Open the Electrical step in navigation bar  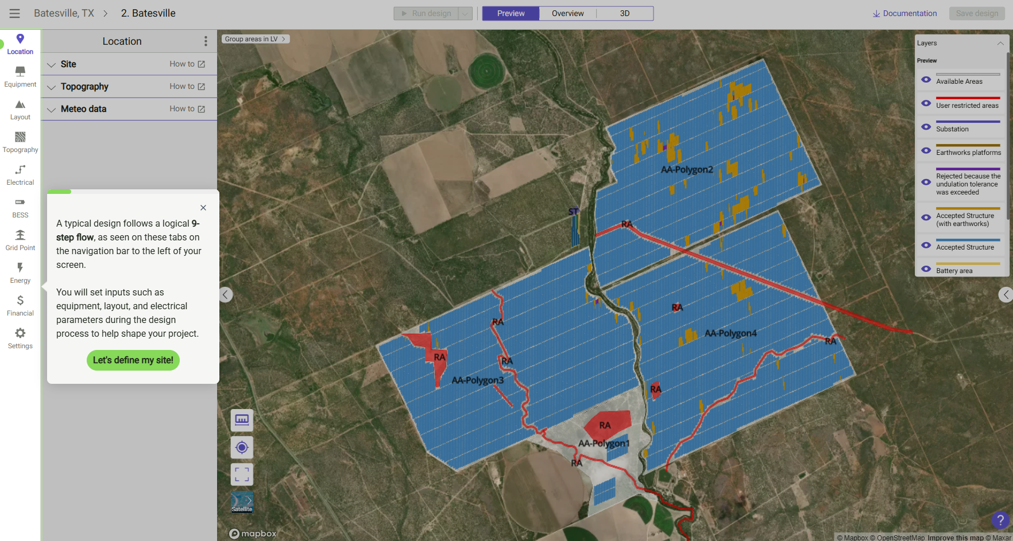(20, 174)
